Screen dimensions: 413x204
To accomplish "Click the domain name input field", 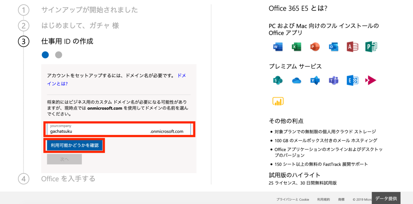I will tap(119, 129).
